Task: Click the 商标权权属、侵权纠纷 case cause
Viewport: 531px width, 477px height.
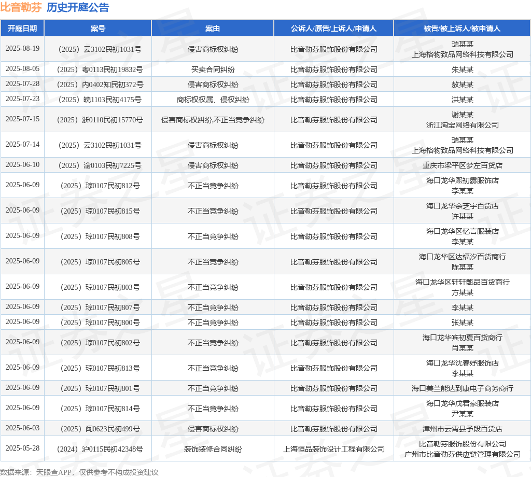Action: click(x=213, y=100)
